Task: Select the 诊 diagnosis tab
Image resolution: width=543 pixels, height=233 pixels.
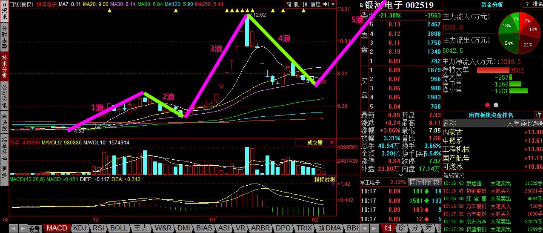Action: click(402, 228)
